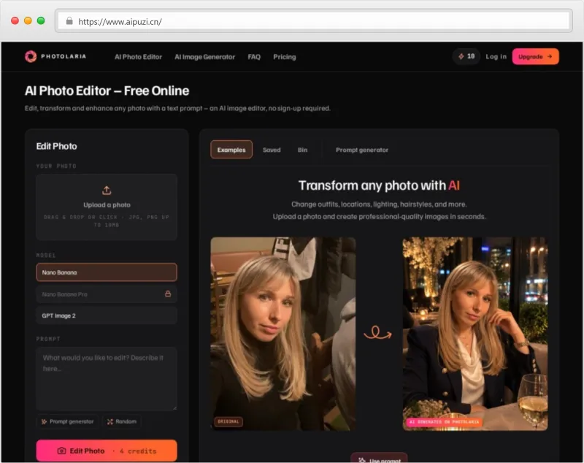This screenshot has height=463, width=584.
Task: Click the camera icon on Edit Photo button
Action: (x=62, y=451)
